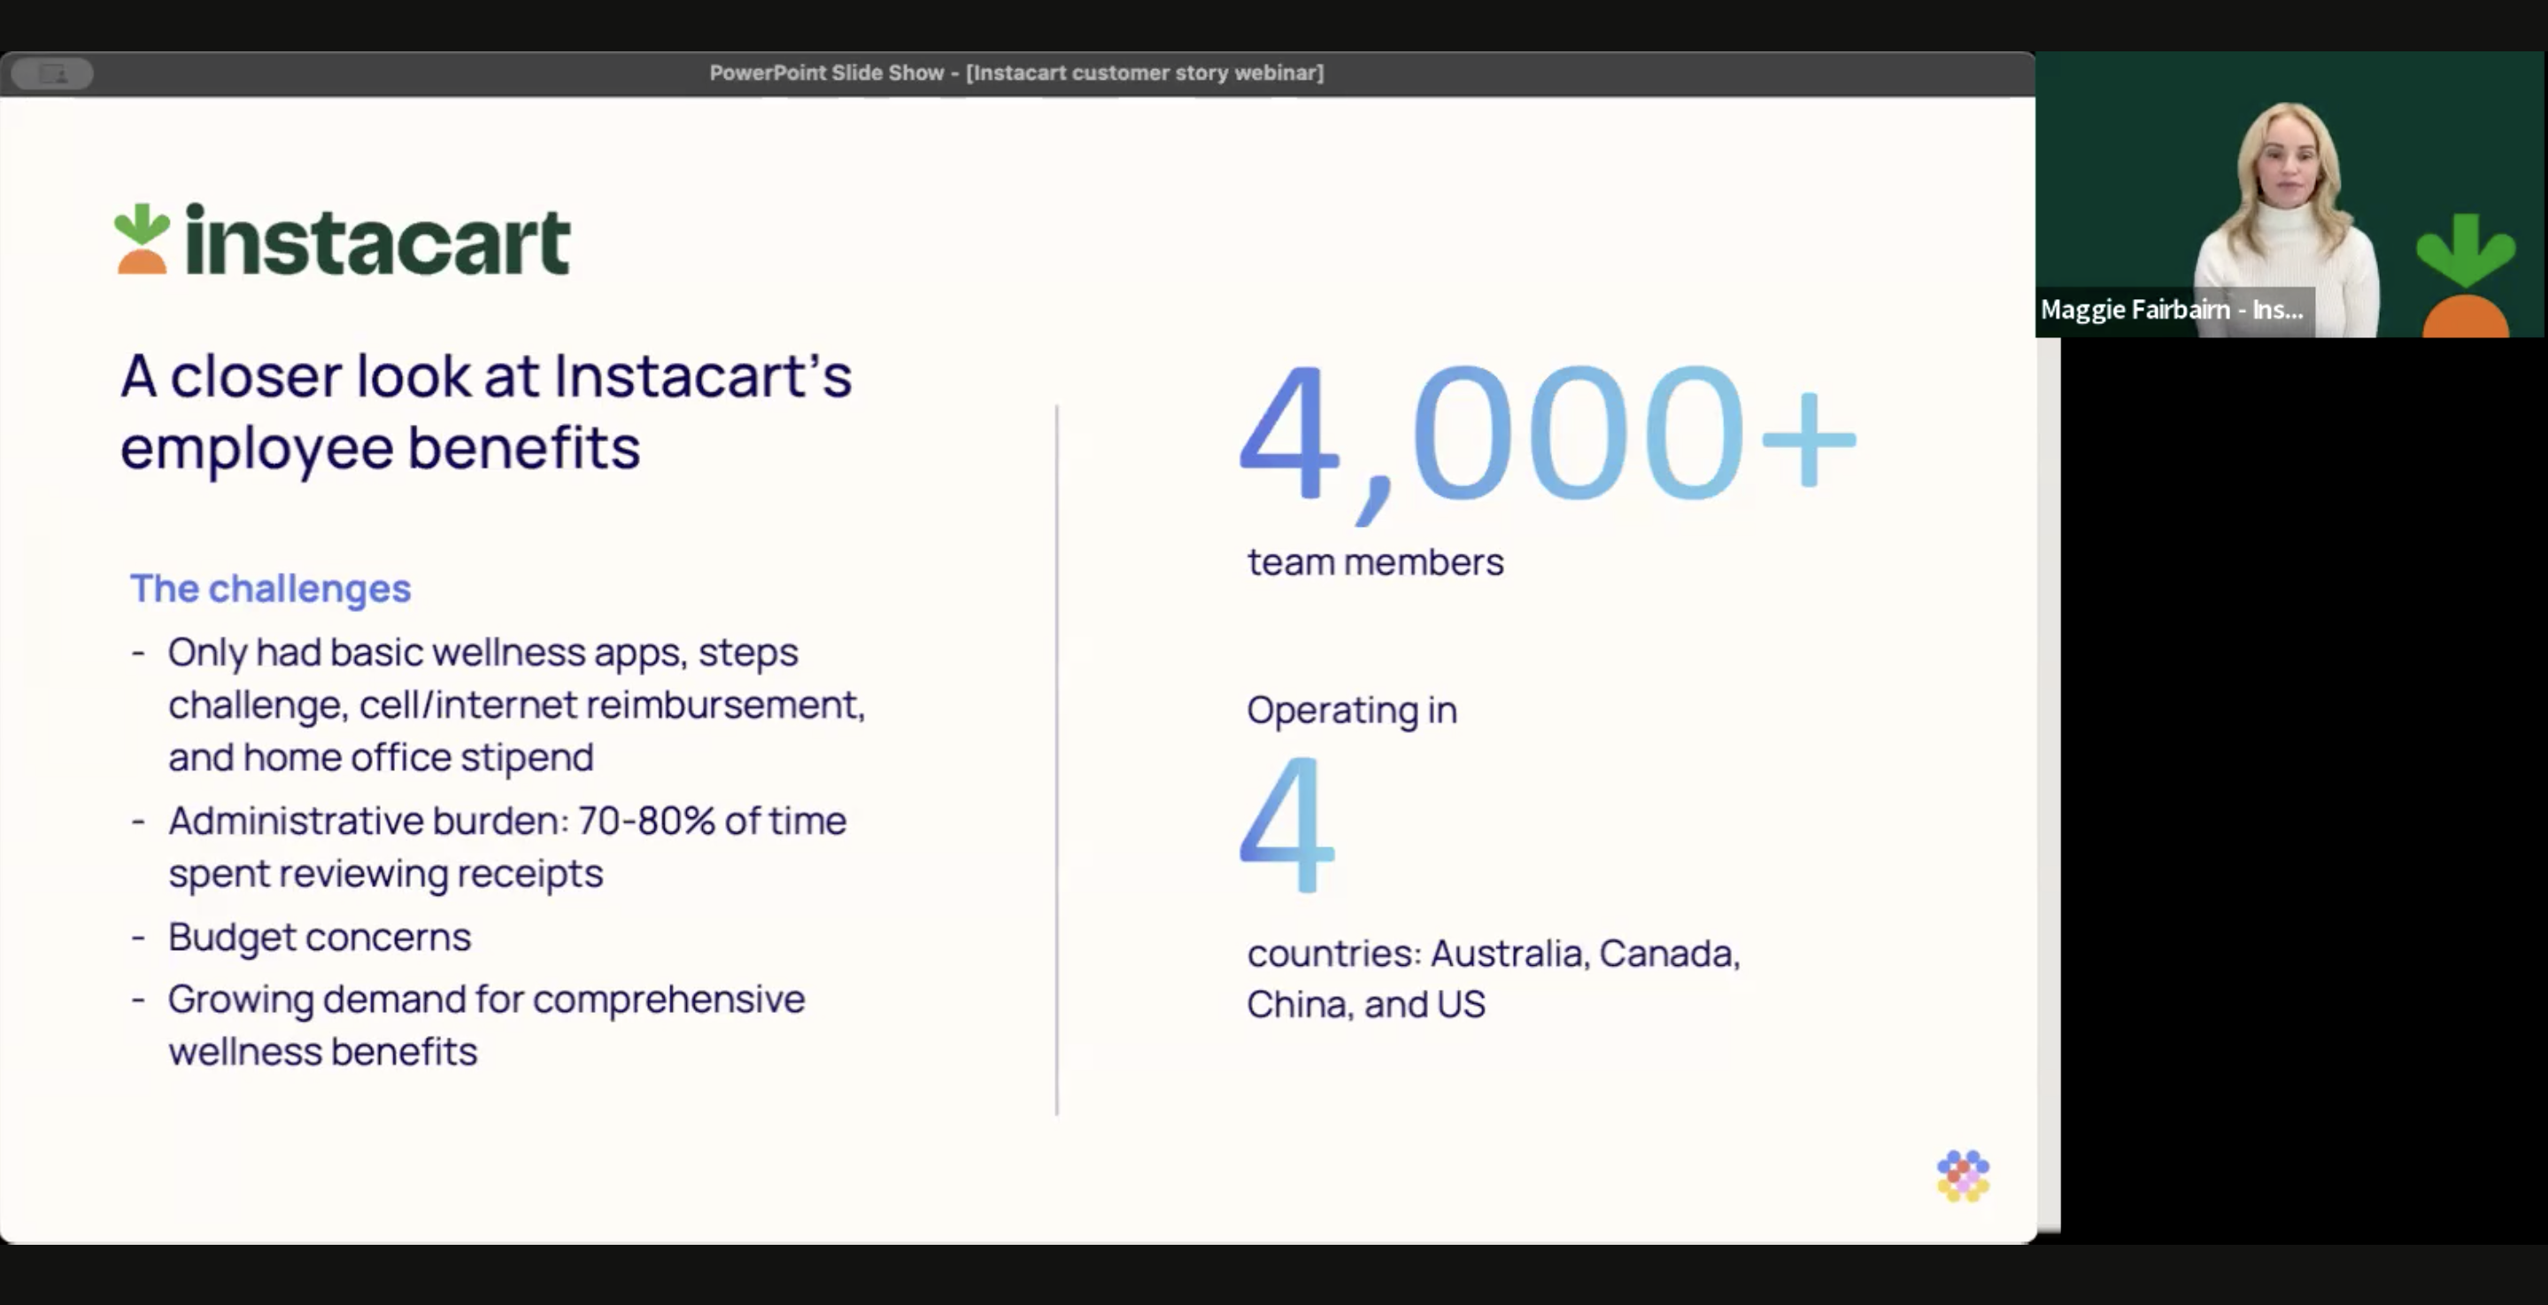Click the vertical divider line on slide
The height and width of the screenshot is (1305, 2548).
1056,760
